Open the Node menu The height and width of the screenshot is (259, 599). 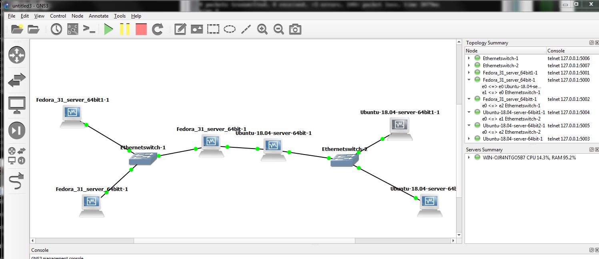click(78, 16)
